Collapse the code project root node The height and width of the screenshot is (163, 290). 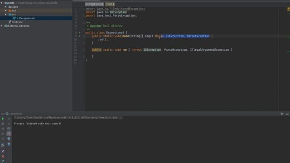pyautogui.click(x=2, y=3)
